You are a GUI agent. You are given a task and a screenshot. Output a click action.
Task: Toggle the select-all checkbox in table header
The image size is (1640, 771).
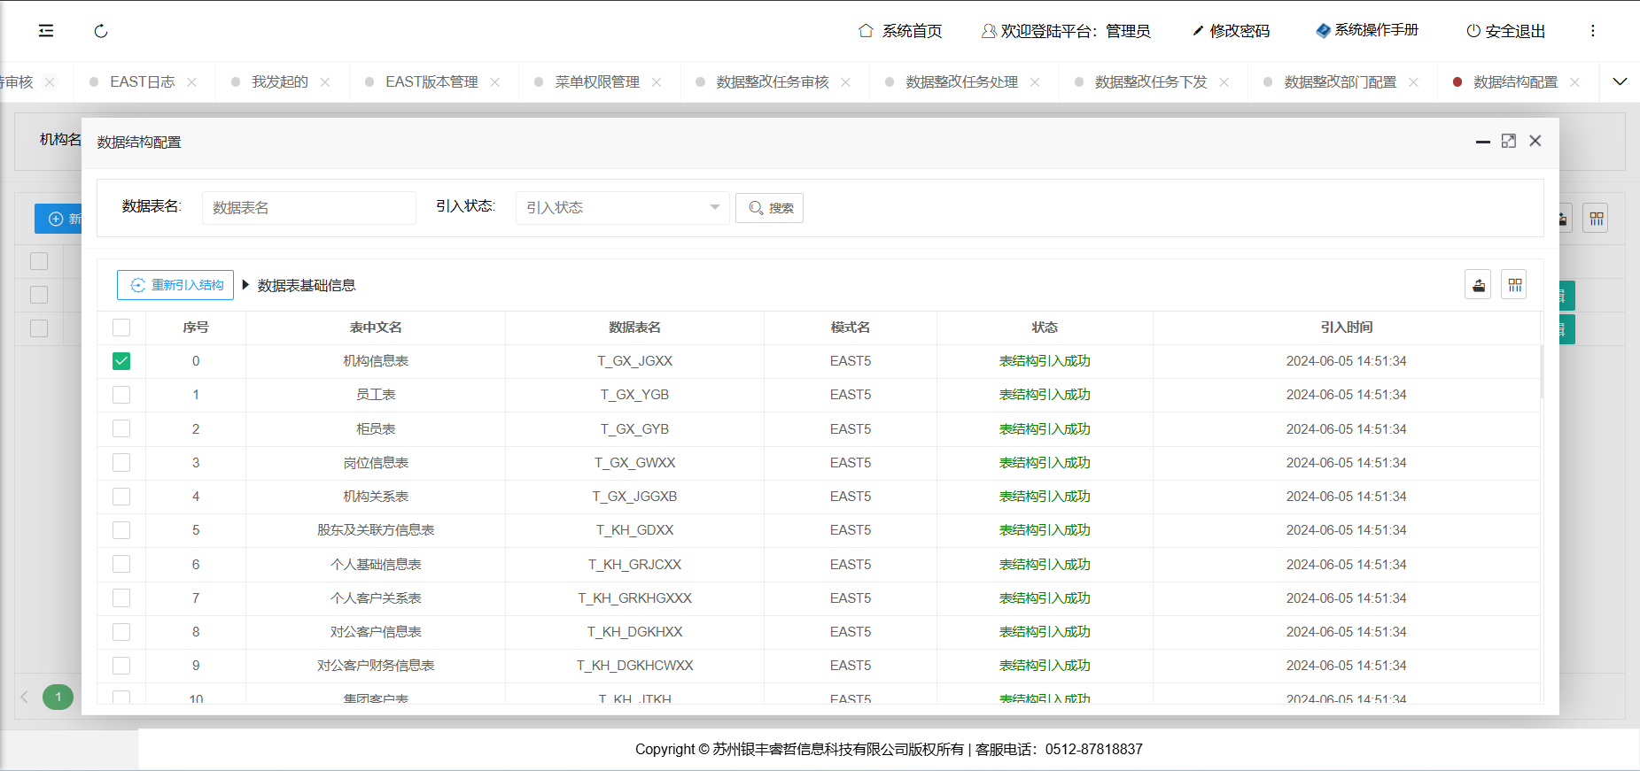(x=121, y=328)
